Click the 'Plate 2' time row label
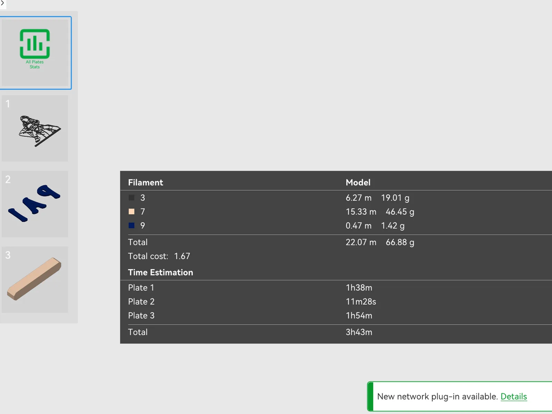552x414 pixels. pyautogui.click(x=141, y=302)
